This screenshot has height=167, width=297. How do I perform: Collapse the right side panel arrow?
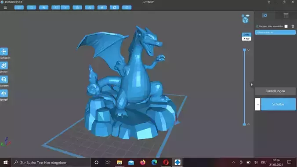pos(252,84)
